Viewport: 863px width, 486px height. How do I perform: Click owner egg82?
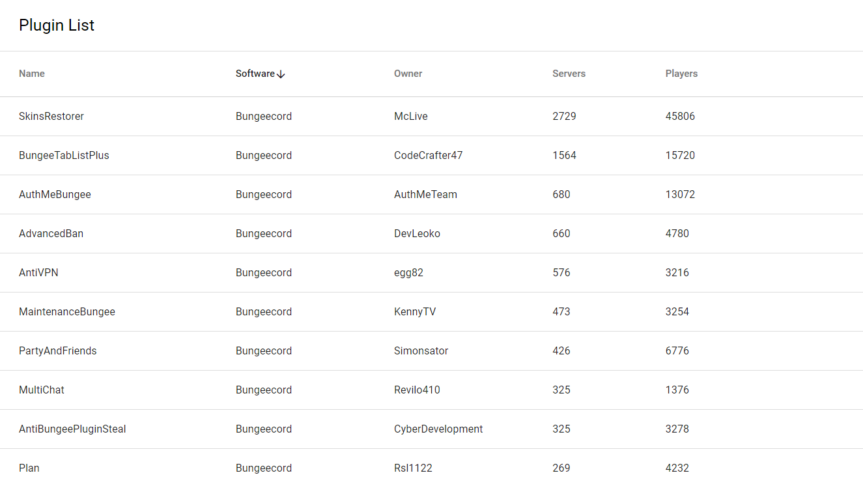(x=408, y=273)
